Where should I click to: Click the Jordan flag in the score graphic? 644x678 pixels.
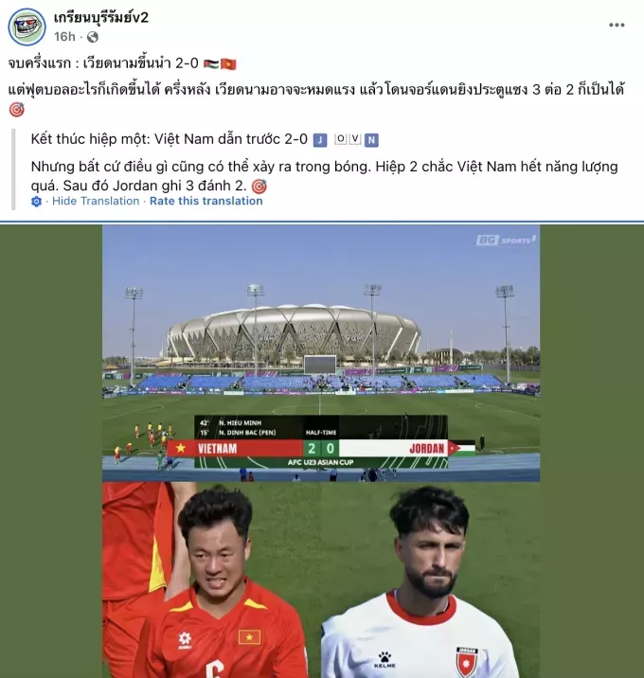461,449
